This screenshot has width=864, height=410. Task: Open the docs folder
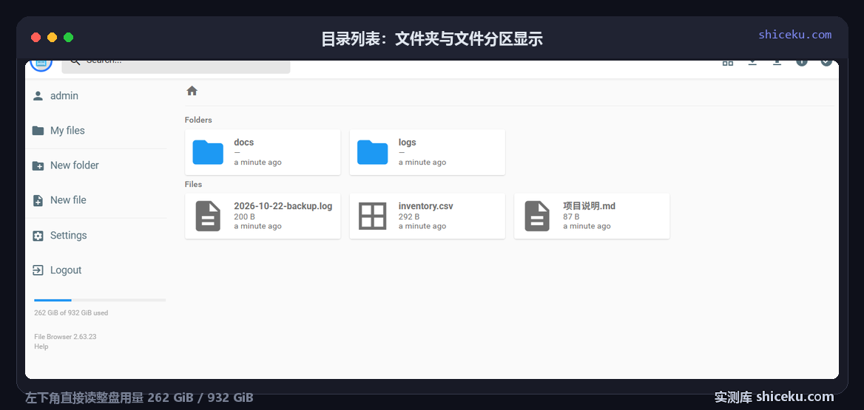(x=263, y=152)
